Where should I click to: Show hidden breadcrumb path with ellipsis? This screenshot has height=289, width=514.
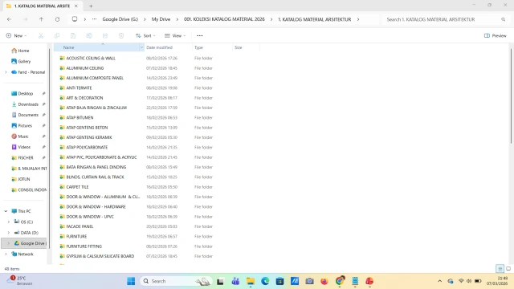(95, 19)
